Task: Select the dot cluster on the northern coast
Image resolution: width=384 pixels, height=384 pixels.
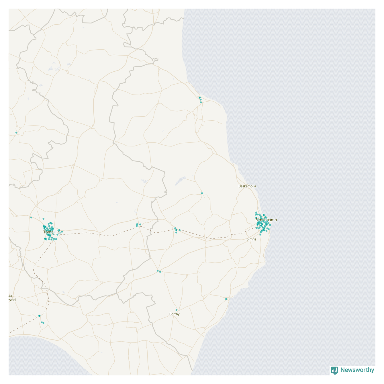Action: click(x=200, y=99)
